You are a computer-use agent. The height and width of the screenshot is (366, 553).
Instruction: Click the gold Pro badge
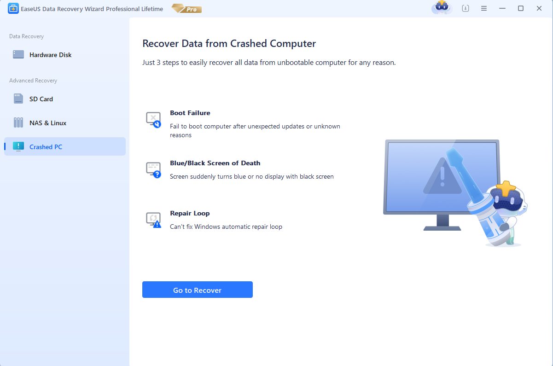click(x=186, y=9)
